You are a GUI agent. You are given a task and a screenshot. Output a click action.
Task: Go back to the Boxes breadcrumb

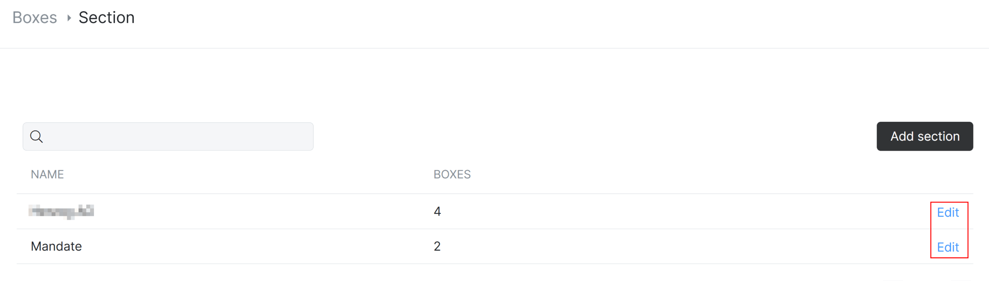[x=35, y=18]
